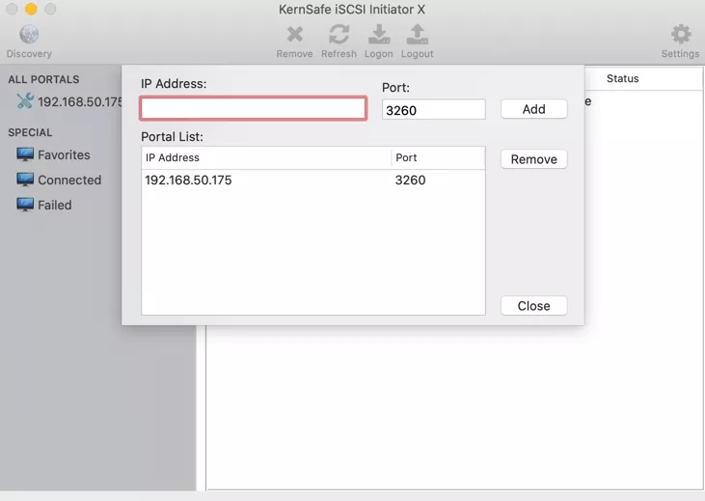
Task: Click the Logon download-arrow icon
Action: (379, 34)
